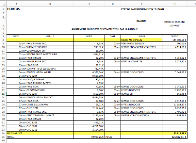Select row 23 header
Screen dimensions: 196x143
point(3,93)
